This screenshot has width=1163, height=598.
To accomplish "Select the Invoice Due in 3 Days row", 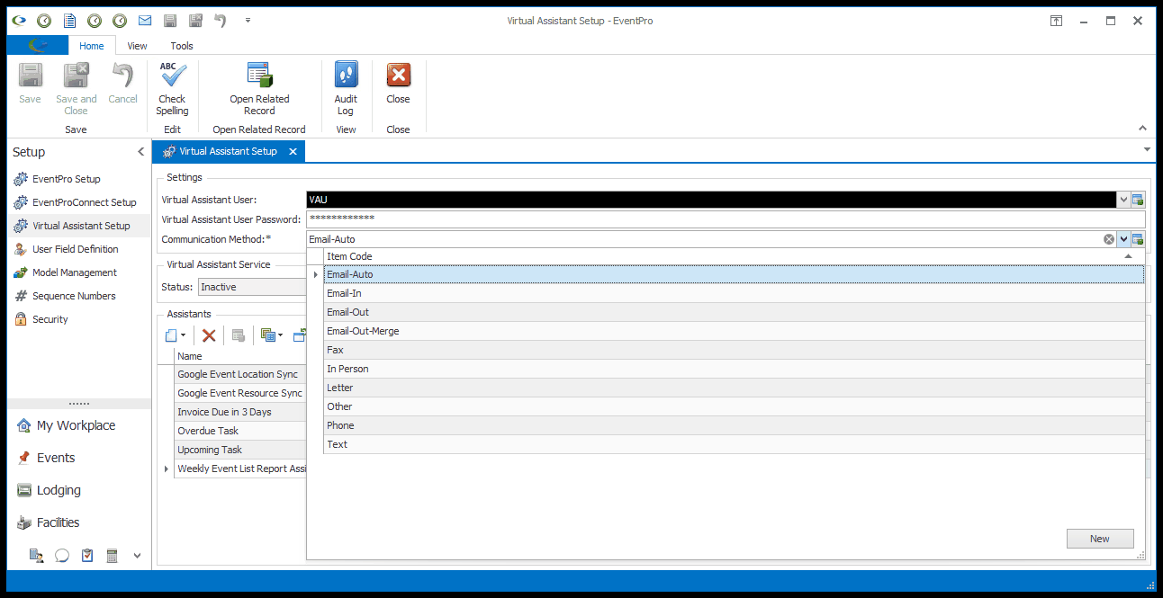I will [240, 412].
